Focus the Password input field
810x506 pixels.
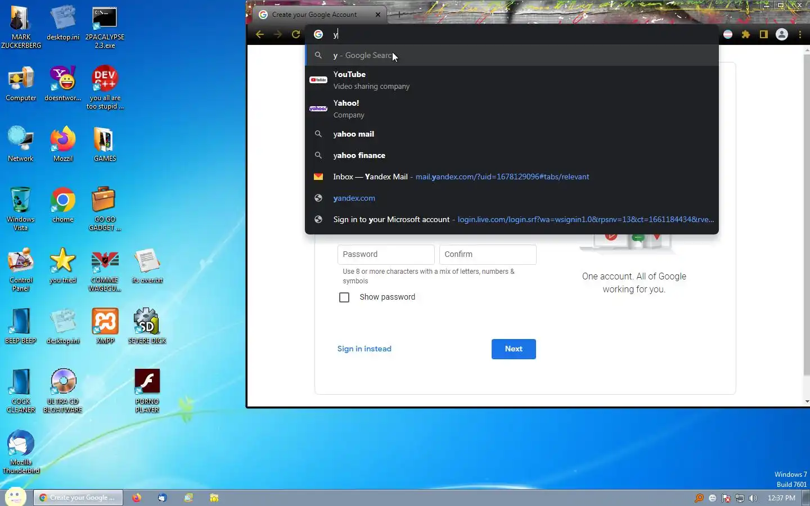[386, 254]
